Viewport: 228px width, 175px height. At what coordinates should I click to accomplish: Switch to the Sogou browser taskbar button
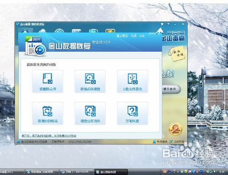click(41, 172)
